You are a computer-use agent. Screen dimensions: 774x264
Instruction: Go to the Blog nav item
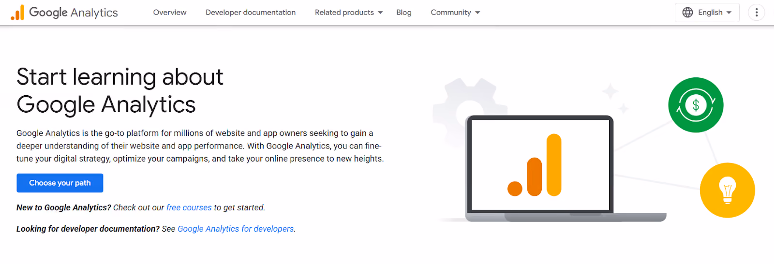pos(404,13)
